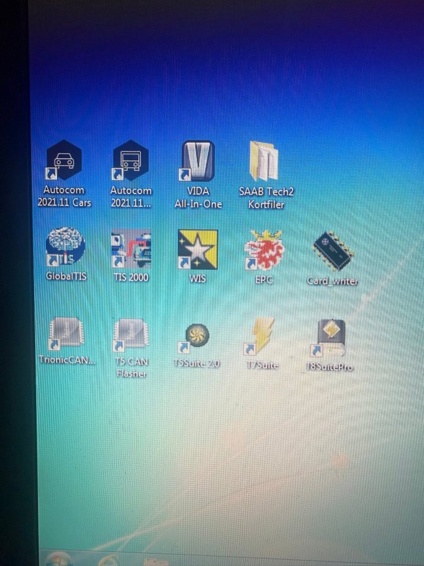Image resolution: width=424 pixels, height=566 pixels.
Task: Click the 'SAAB Tech2 Kortfiler' folder label
Action: click(x=266, y=197)
